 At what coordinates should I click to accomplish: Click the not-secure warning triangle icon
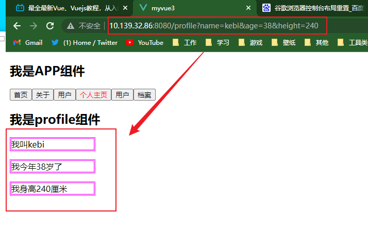(x=71, y=26)
